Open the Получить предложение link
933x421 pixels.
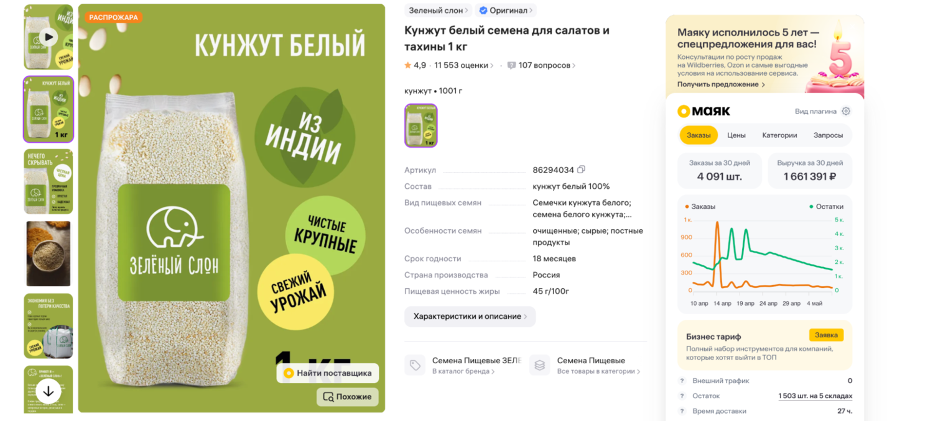pos(721,84)
